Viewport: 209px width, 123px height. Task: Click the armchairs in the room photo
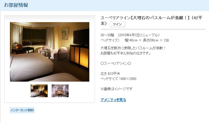(53, 53)
